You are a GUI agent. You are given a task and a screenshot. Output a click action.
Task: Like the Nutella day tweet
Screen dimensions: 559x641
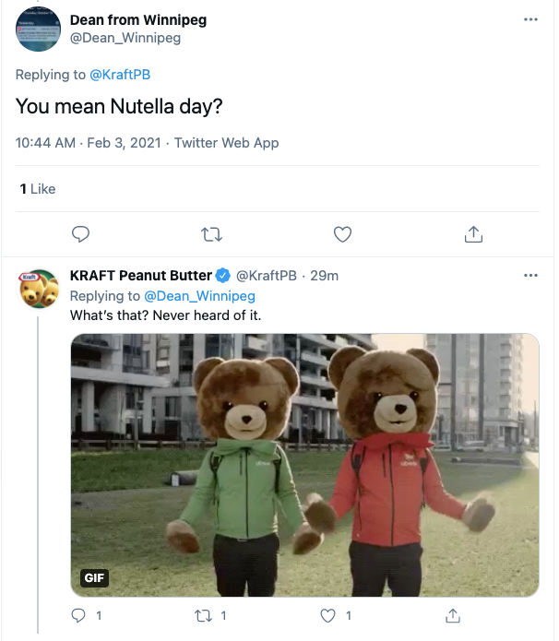(x=343, y=234)
